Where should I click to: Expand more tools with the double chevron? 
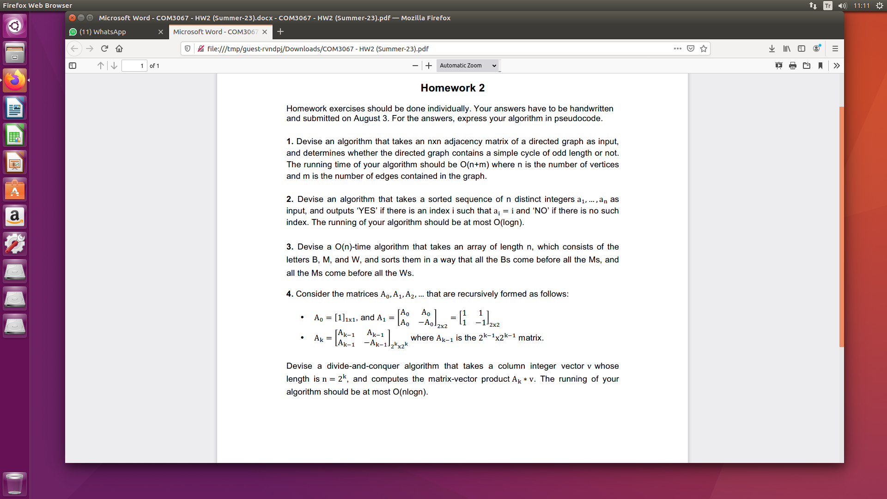point(837,66)
